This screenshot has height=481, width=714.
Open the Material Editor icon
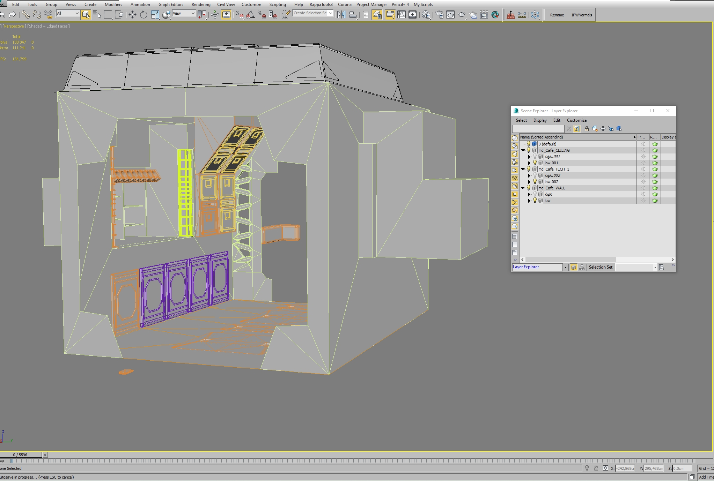click(x=426, y=15)
